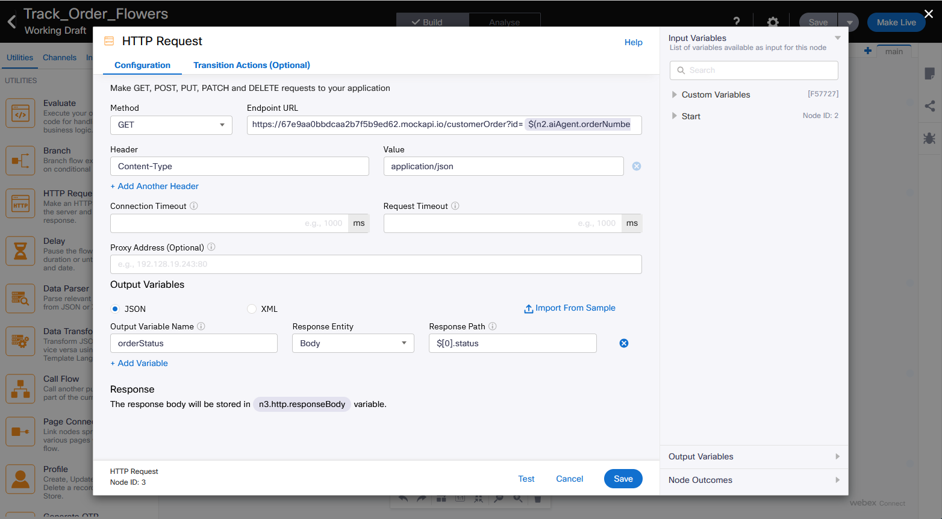The height and width of the screenshot is (519, 942).
Task: Click the Import From Sample link
Action: click(570, 308)
